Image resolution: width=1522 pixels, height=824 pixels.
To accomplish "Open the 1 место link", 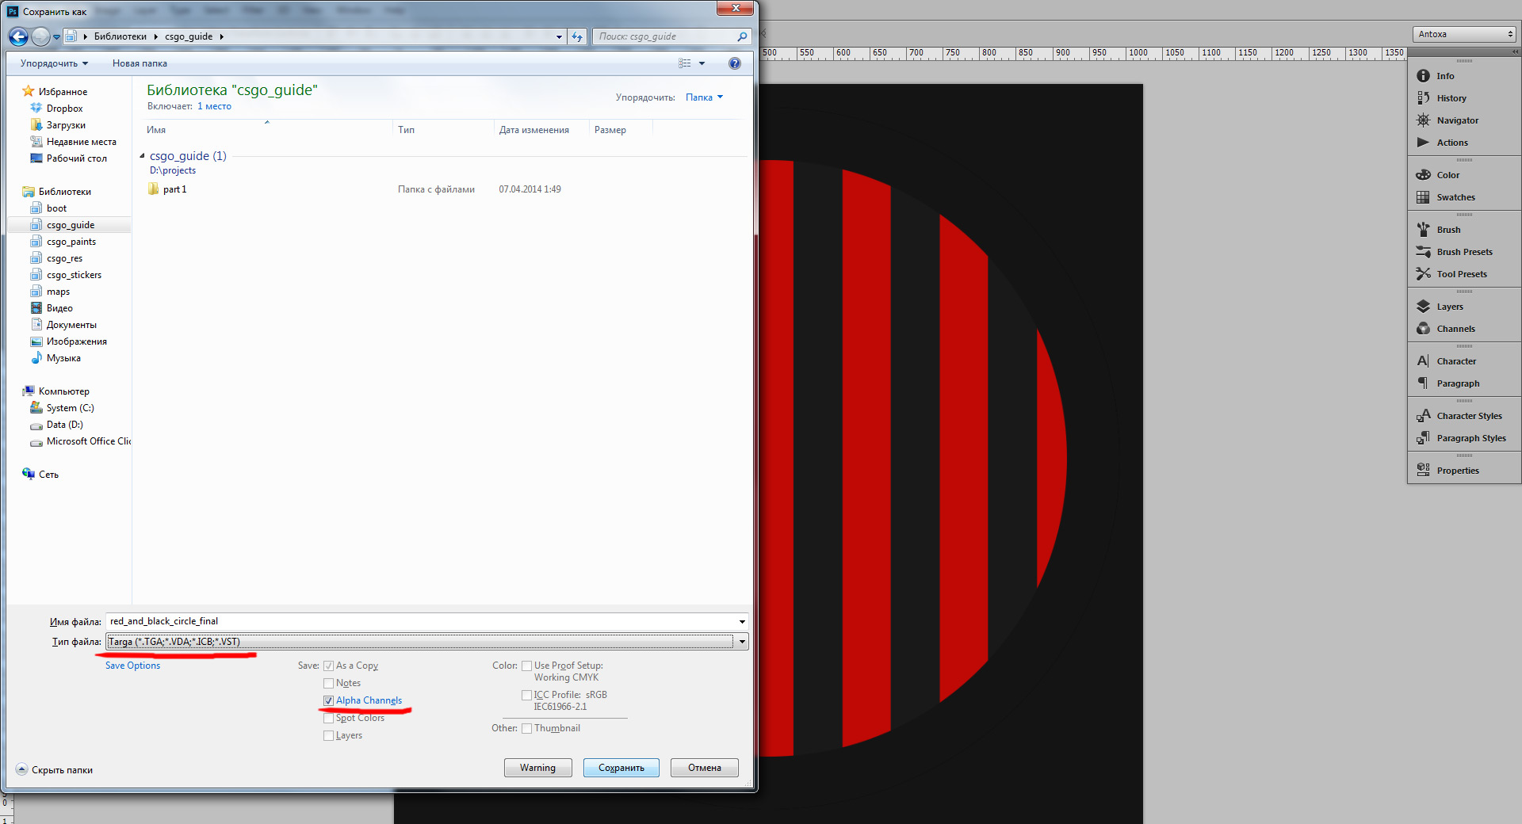I will (x=214, y=106).
